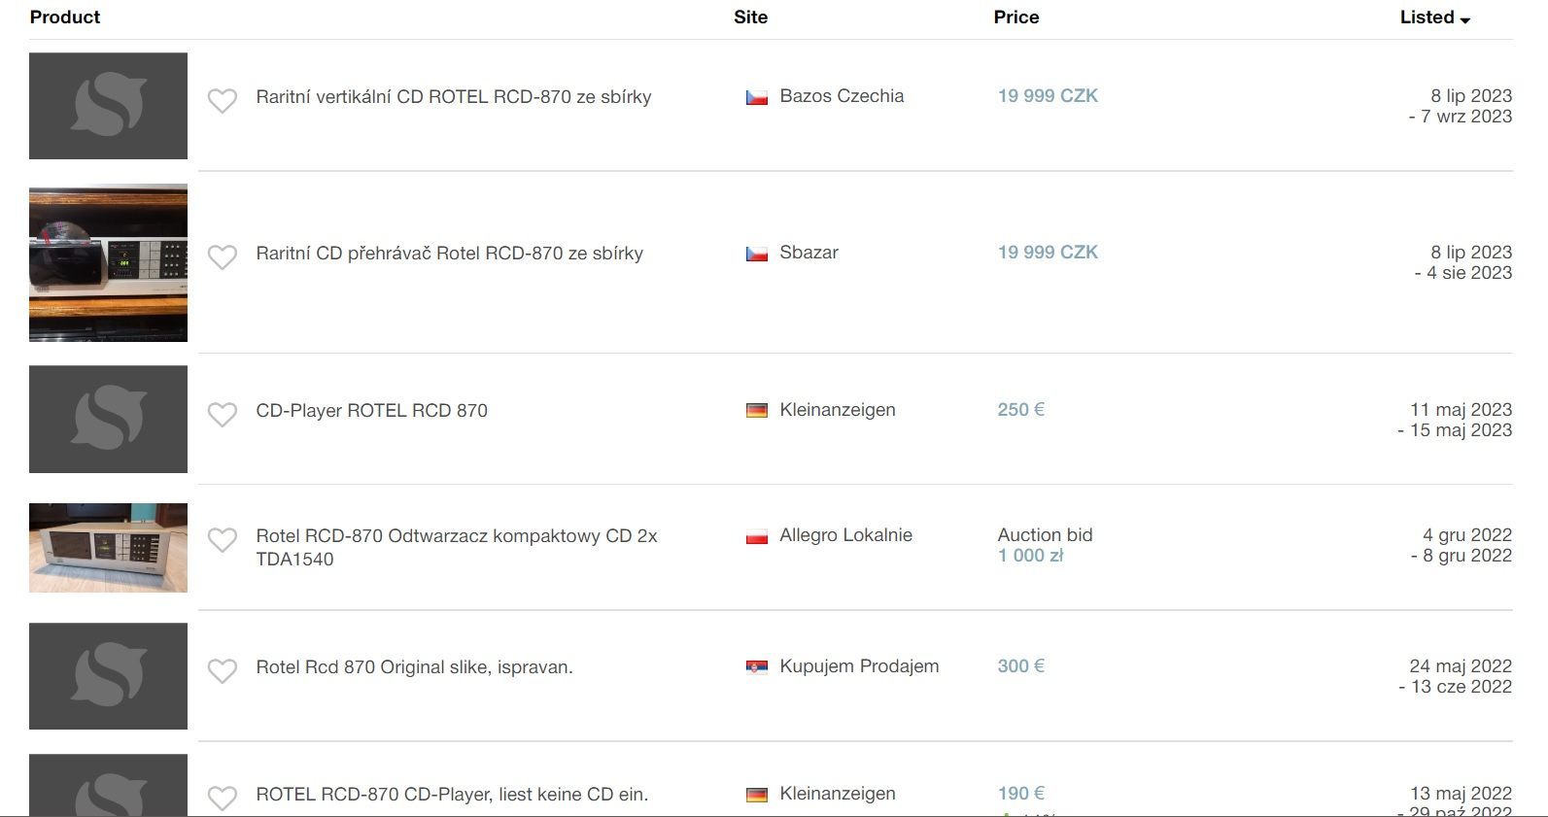Image resolution: width=1548 pixels, height=817 pixels.
Task: Click the Czech flag beside Bazos Czechia
Action: pos(757,97)
